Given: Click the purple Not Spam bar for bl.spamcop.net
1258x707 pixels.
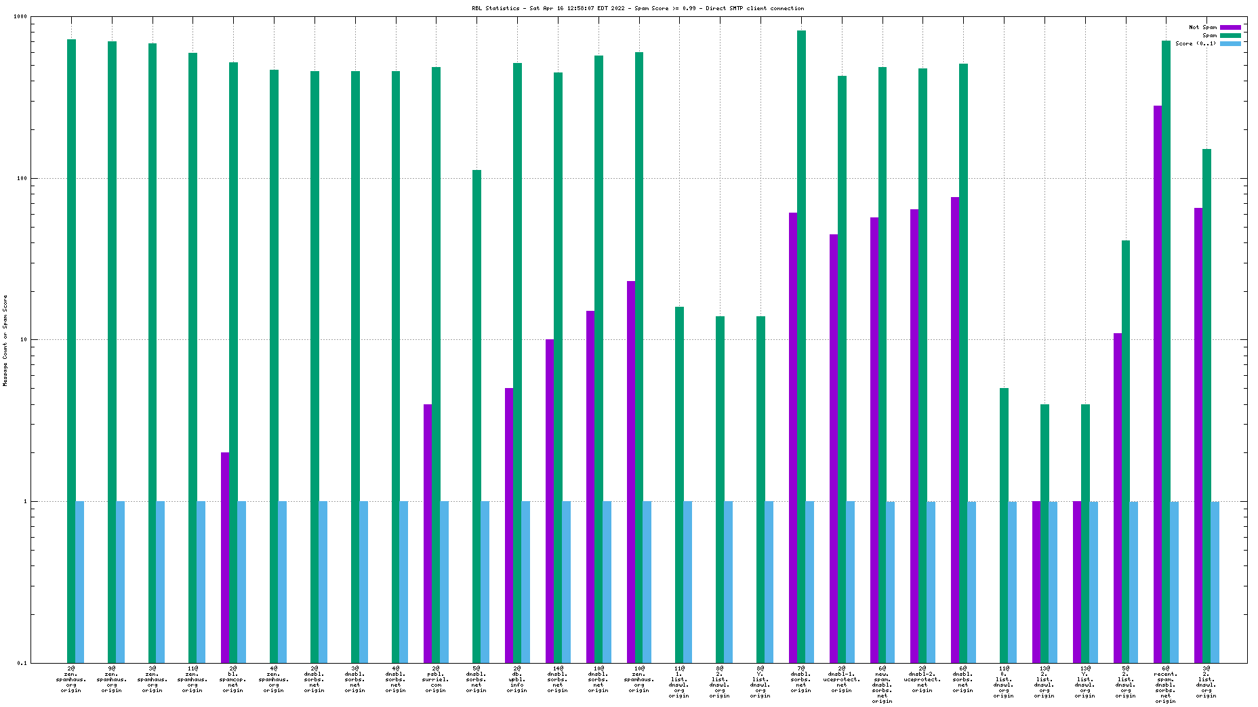Looking at the screenshot, I should 225,555.
